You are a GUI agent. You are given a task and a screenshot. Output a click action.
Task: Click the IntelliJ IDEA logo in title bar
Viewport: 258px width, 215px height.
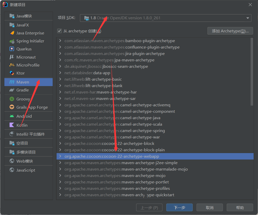click(5, 4)
